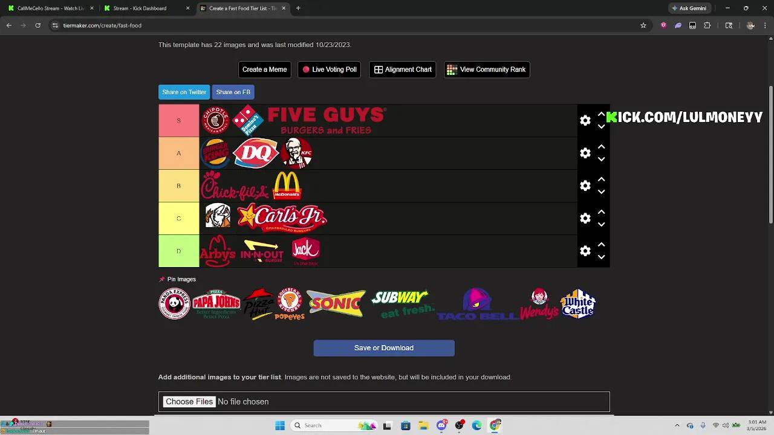Viewport: 774px width, 435px height.
Task: Pick the Wendy's logo from the pool
Action: click(539, 304)
